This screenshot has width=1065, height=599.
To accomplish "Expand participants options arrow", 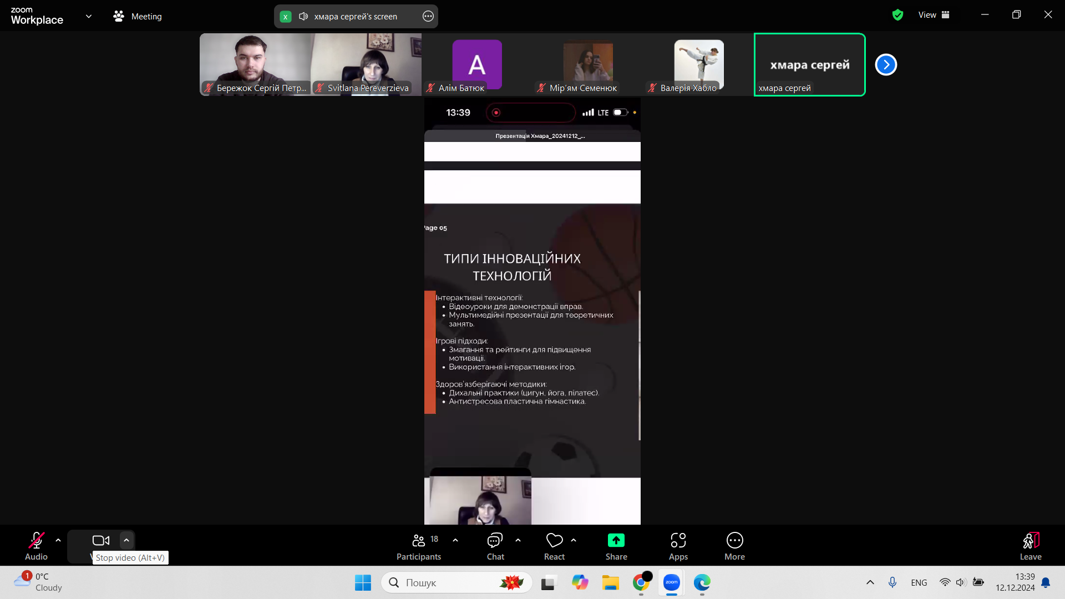I will [x=455, y=540].
